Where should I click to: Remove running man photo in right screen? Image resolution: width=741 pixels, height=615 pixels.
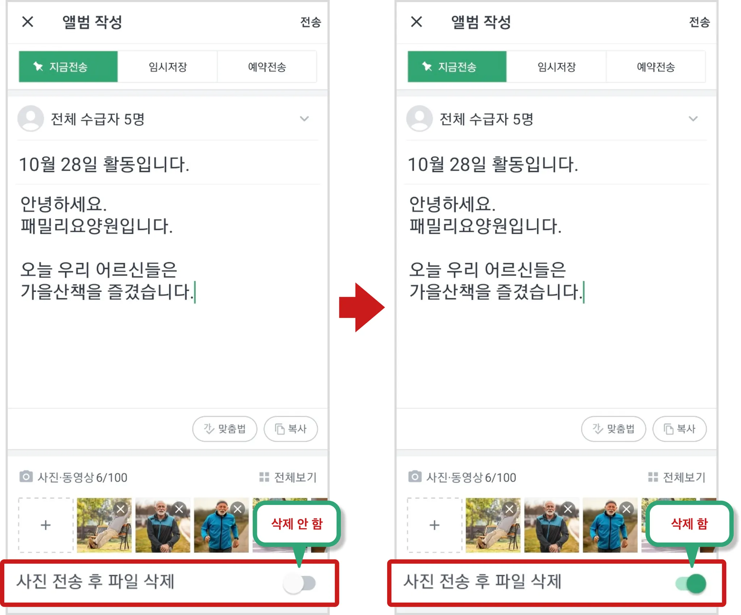point(626,509)
